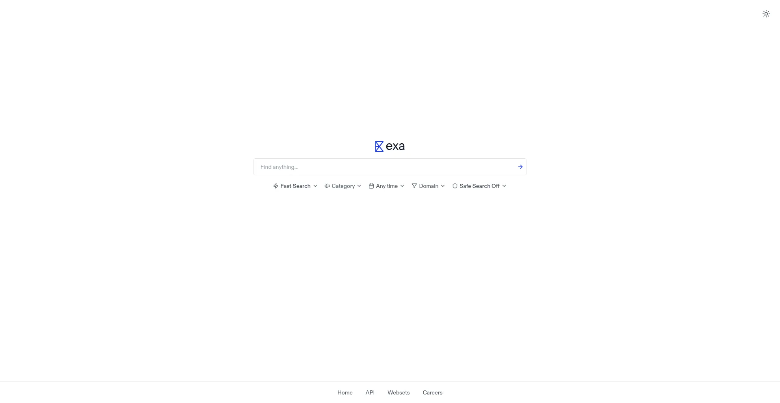
Task: Click the exa wordmark text
Action: coord(395,146)
